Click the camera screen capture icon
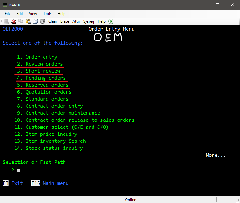Viewport: 240px width, 203px height. coord(43,21)
